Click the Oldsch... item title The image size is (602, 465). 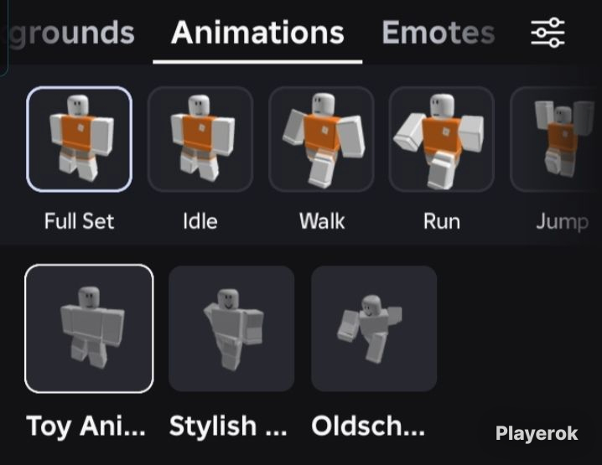[x=368, y=426]
